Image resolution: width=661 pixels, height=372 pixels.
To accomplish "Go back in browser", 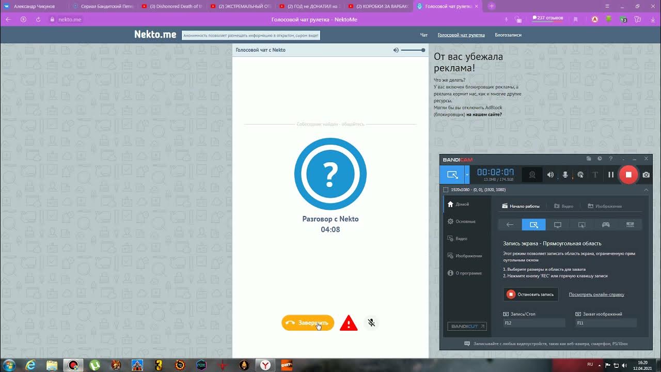I will (8, 19).
